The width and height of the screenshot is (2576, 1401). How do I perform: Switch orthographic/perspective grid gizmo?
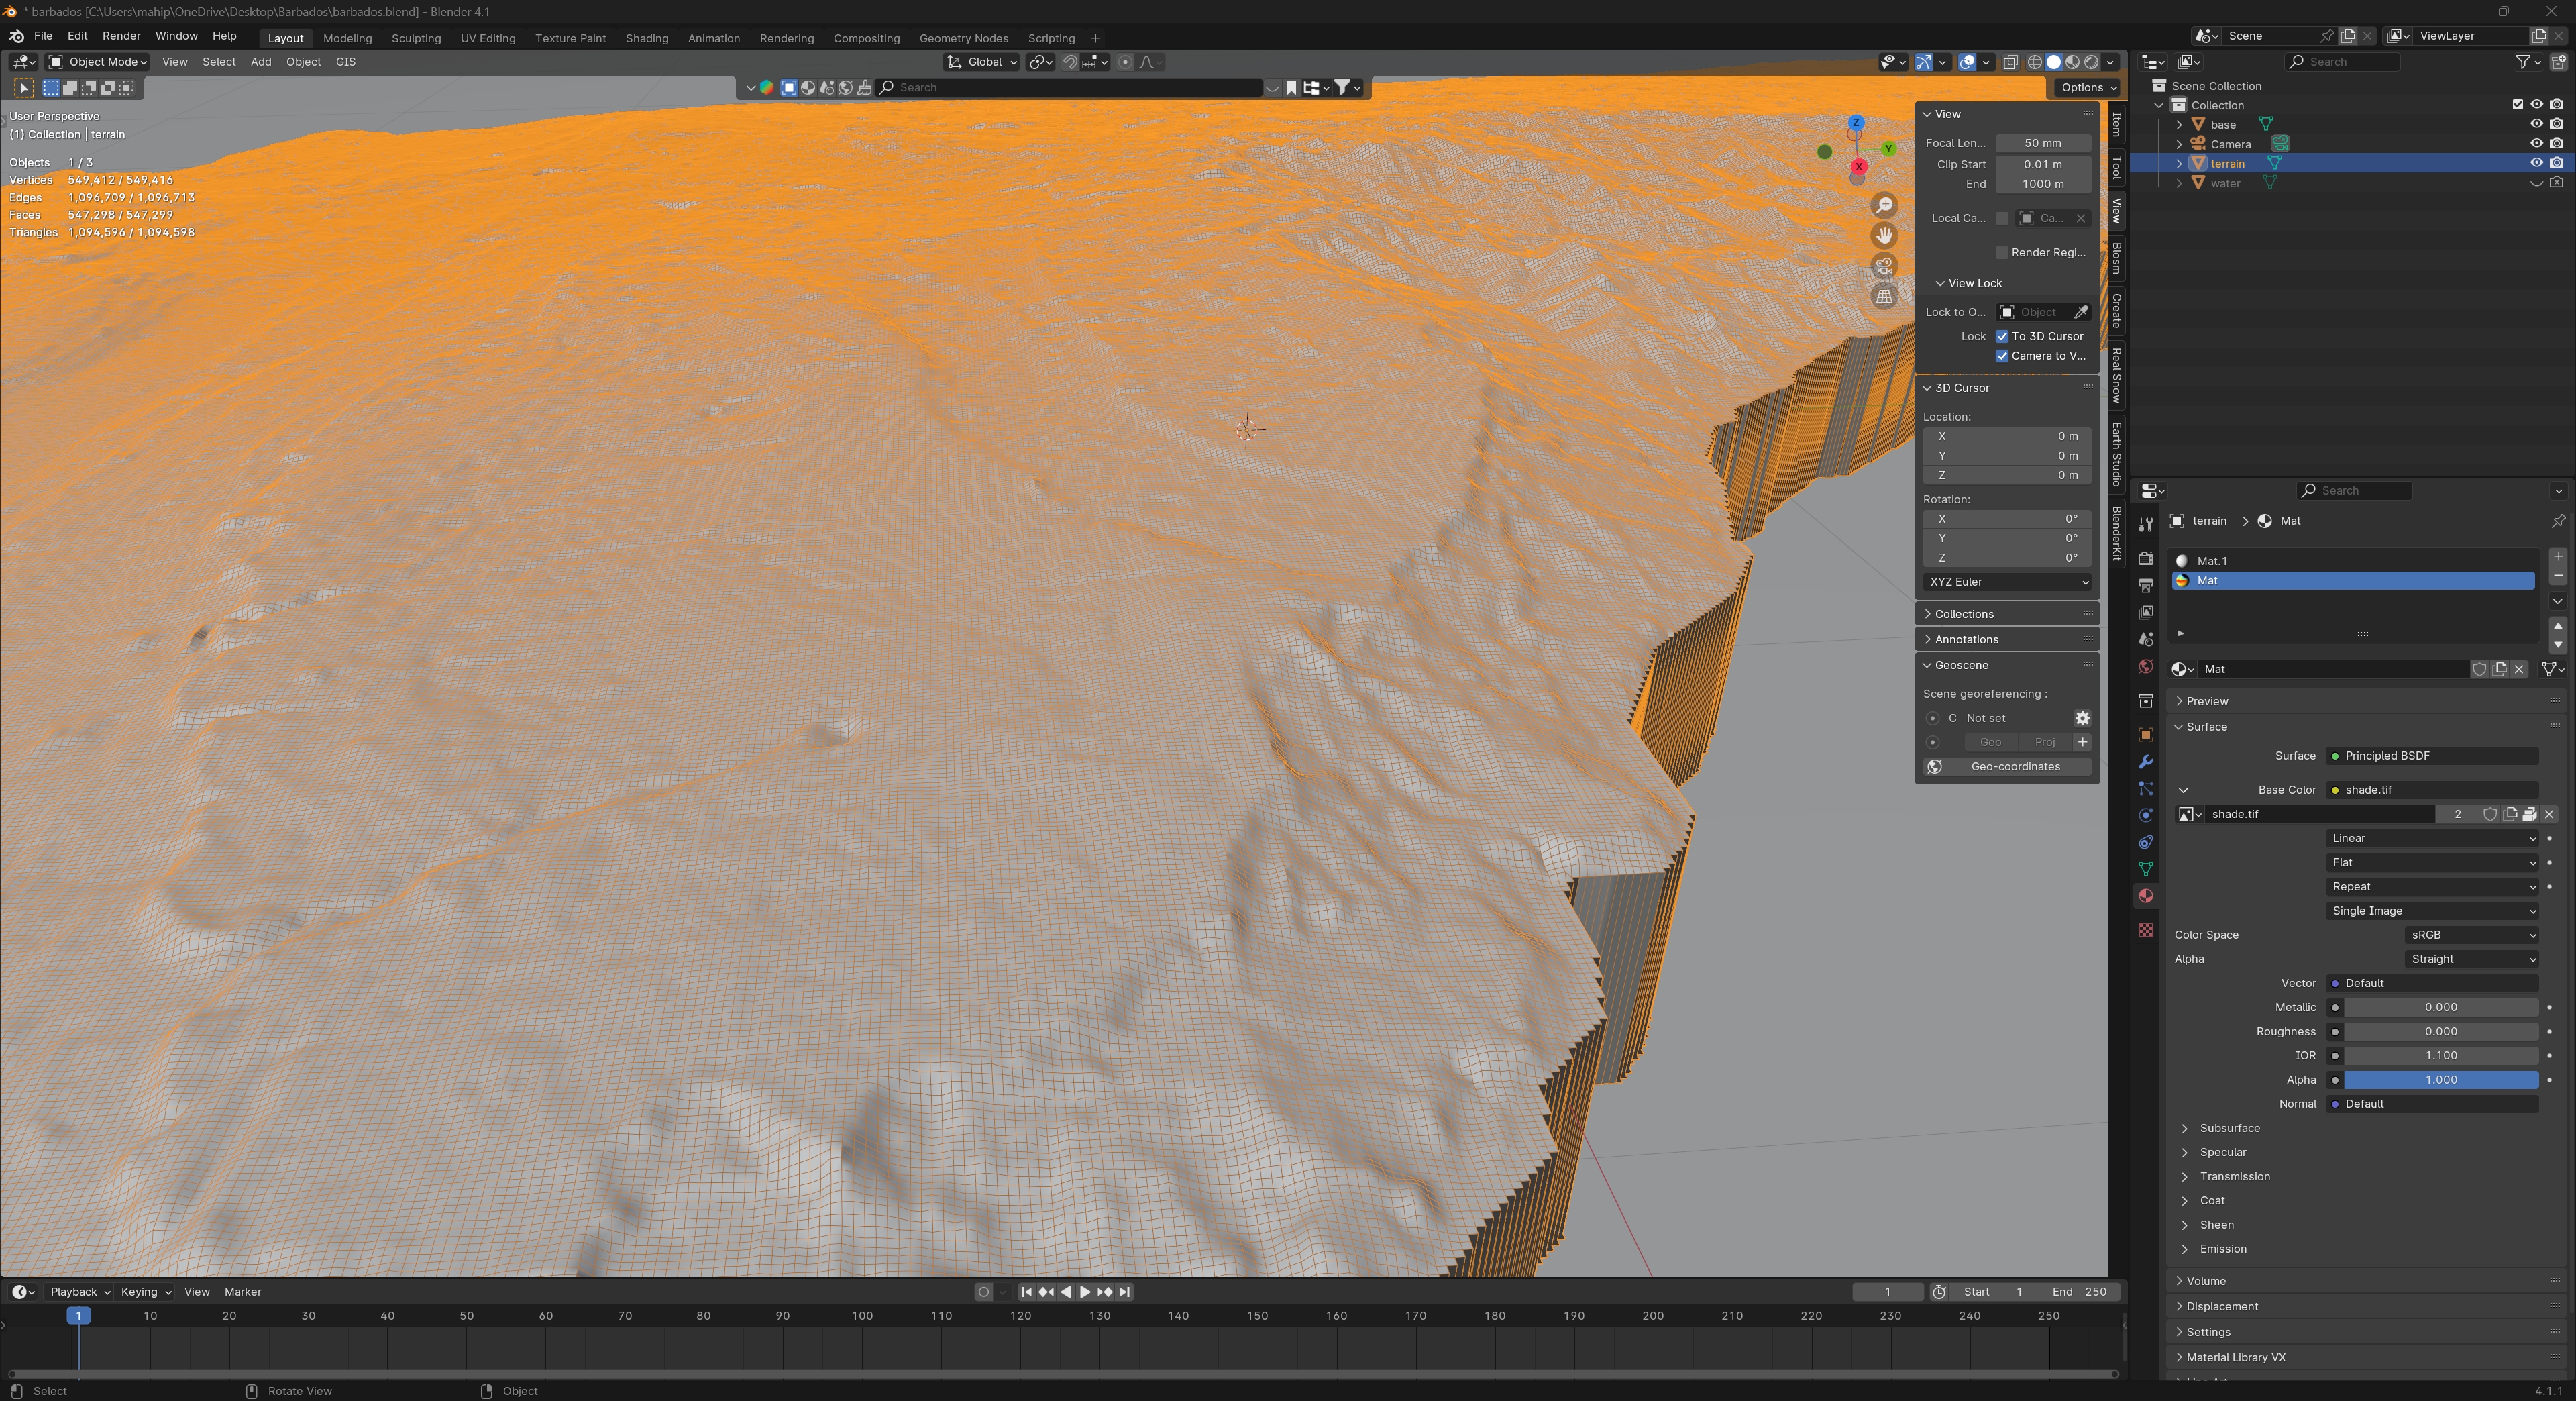1884,297
